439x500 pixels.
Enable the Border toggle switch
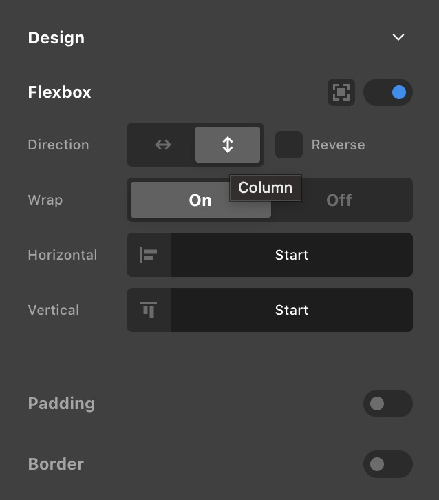pos(388,464)
